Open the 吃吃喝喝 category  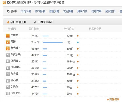[96, 11]
